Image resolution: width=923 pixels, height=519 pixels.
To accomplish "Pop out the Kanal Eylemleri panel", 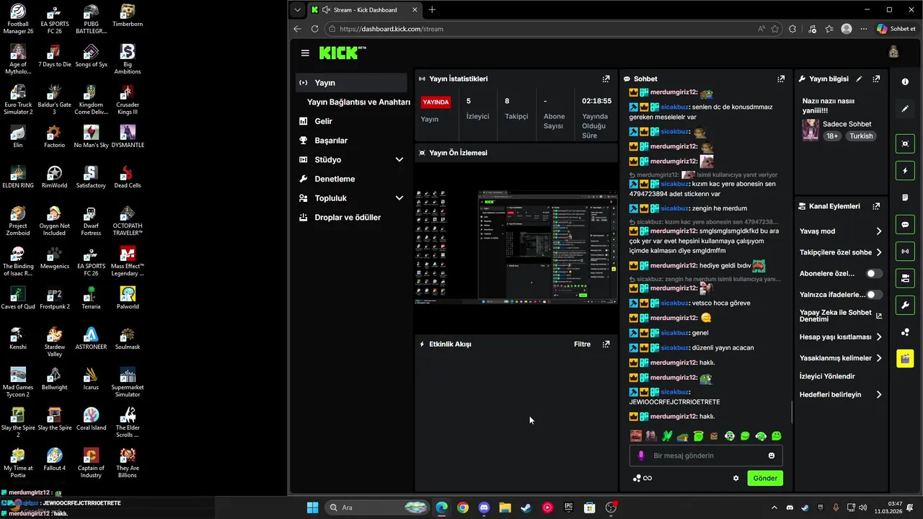I will [876, 206].
